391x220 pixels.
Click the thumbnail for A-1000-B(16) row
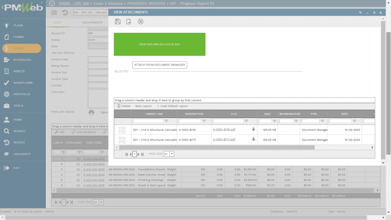coord(122,130)
